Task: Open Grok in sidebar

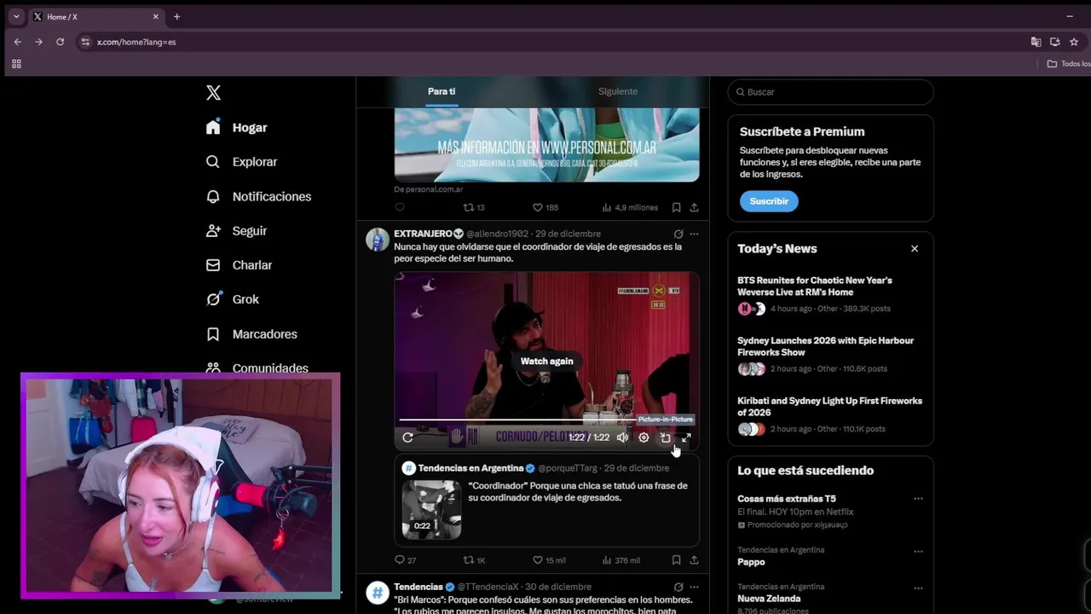Action: 233,299
